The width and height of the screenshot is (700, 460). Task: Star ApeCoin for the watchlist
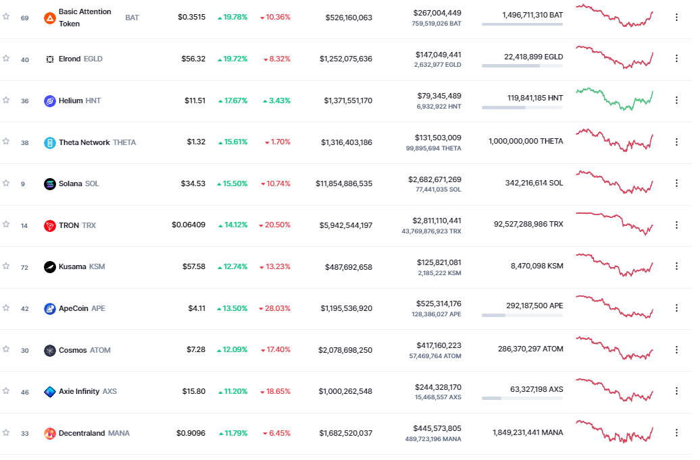(x=6, y=308)
